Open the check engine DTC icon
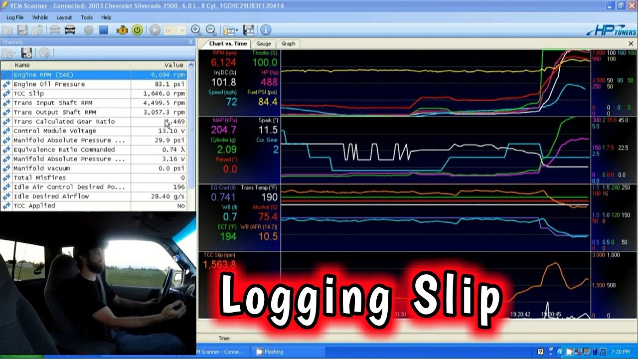The height and width of the screenshot is (359, 638). [122, 30]
